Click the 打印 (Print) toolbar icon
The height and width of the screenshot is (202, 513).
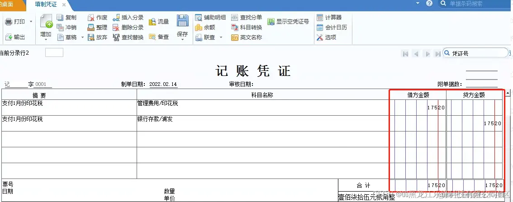coord(9,22)
